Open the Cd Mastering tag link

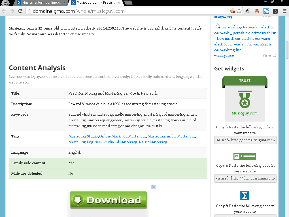tap(134, 136)
